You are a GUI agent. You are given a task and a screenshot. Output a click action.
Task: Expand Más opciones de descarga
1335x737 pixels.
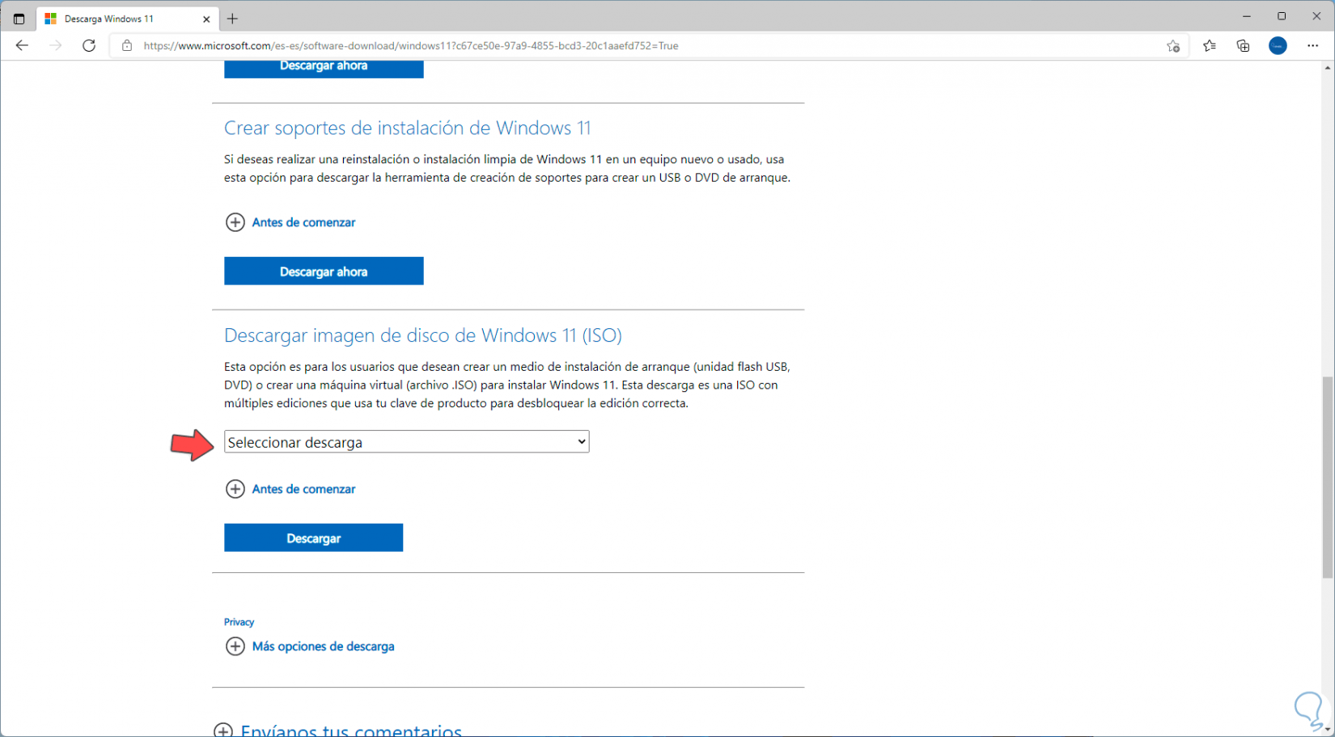click(x=310, y=646)
